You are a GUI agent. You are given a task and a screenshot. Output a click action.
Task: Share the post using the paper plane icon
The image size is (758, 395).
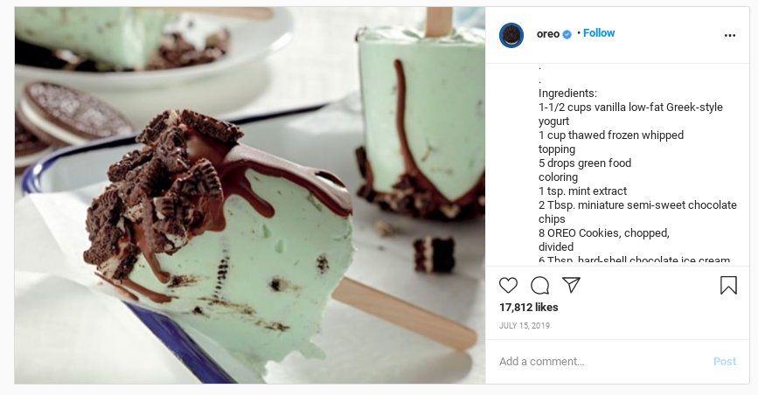571,286
